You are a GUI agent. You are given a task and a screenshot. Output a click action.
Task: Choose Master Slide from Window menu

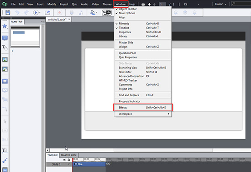(142, 42)
